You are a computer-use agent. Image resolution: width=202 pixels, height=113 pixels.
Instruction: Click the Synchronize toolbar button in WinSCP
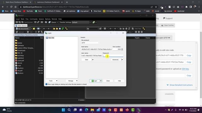click(x=27, y=22)
